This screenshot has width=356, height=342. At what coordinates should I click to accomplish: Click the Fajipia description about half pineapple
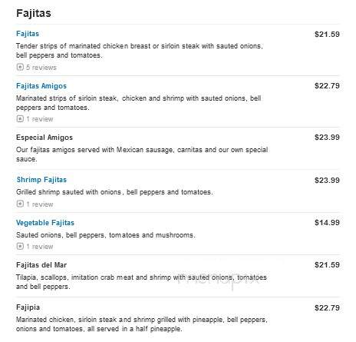point(141,324)
